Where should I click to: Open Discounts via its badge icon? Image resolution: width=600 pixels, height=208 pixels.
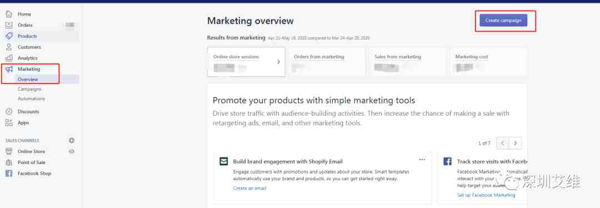(9, 112)
